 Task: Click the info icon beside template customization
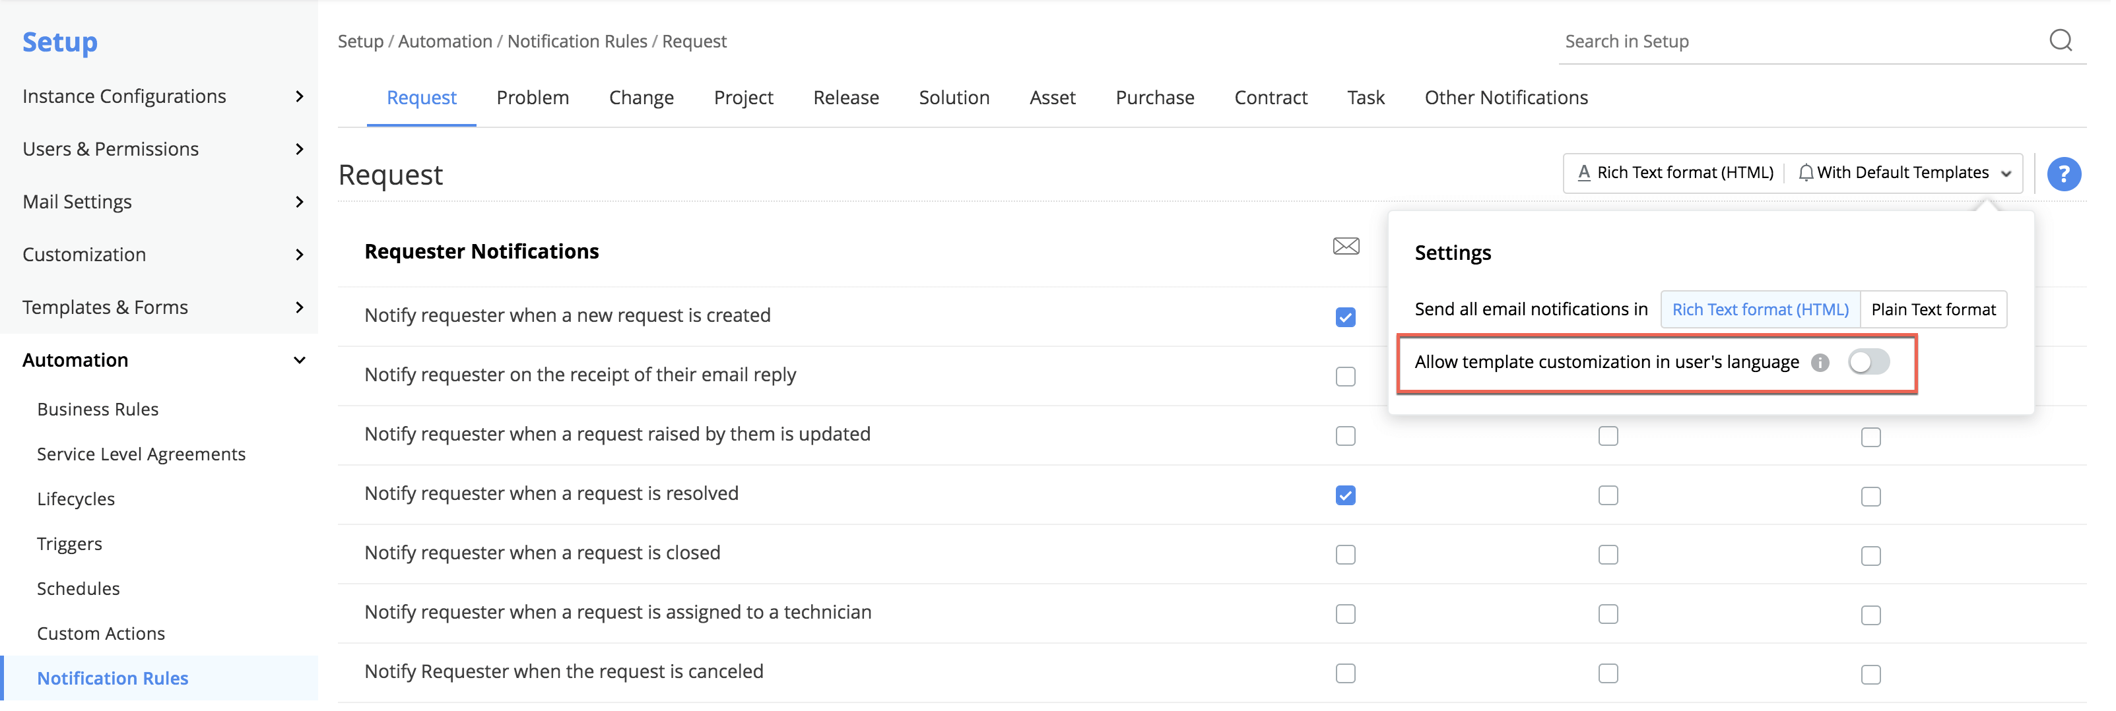1820,363
